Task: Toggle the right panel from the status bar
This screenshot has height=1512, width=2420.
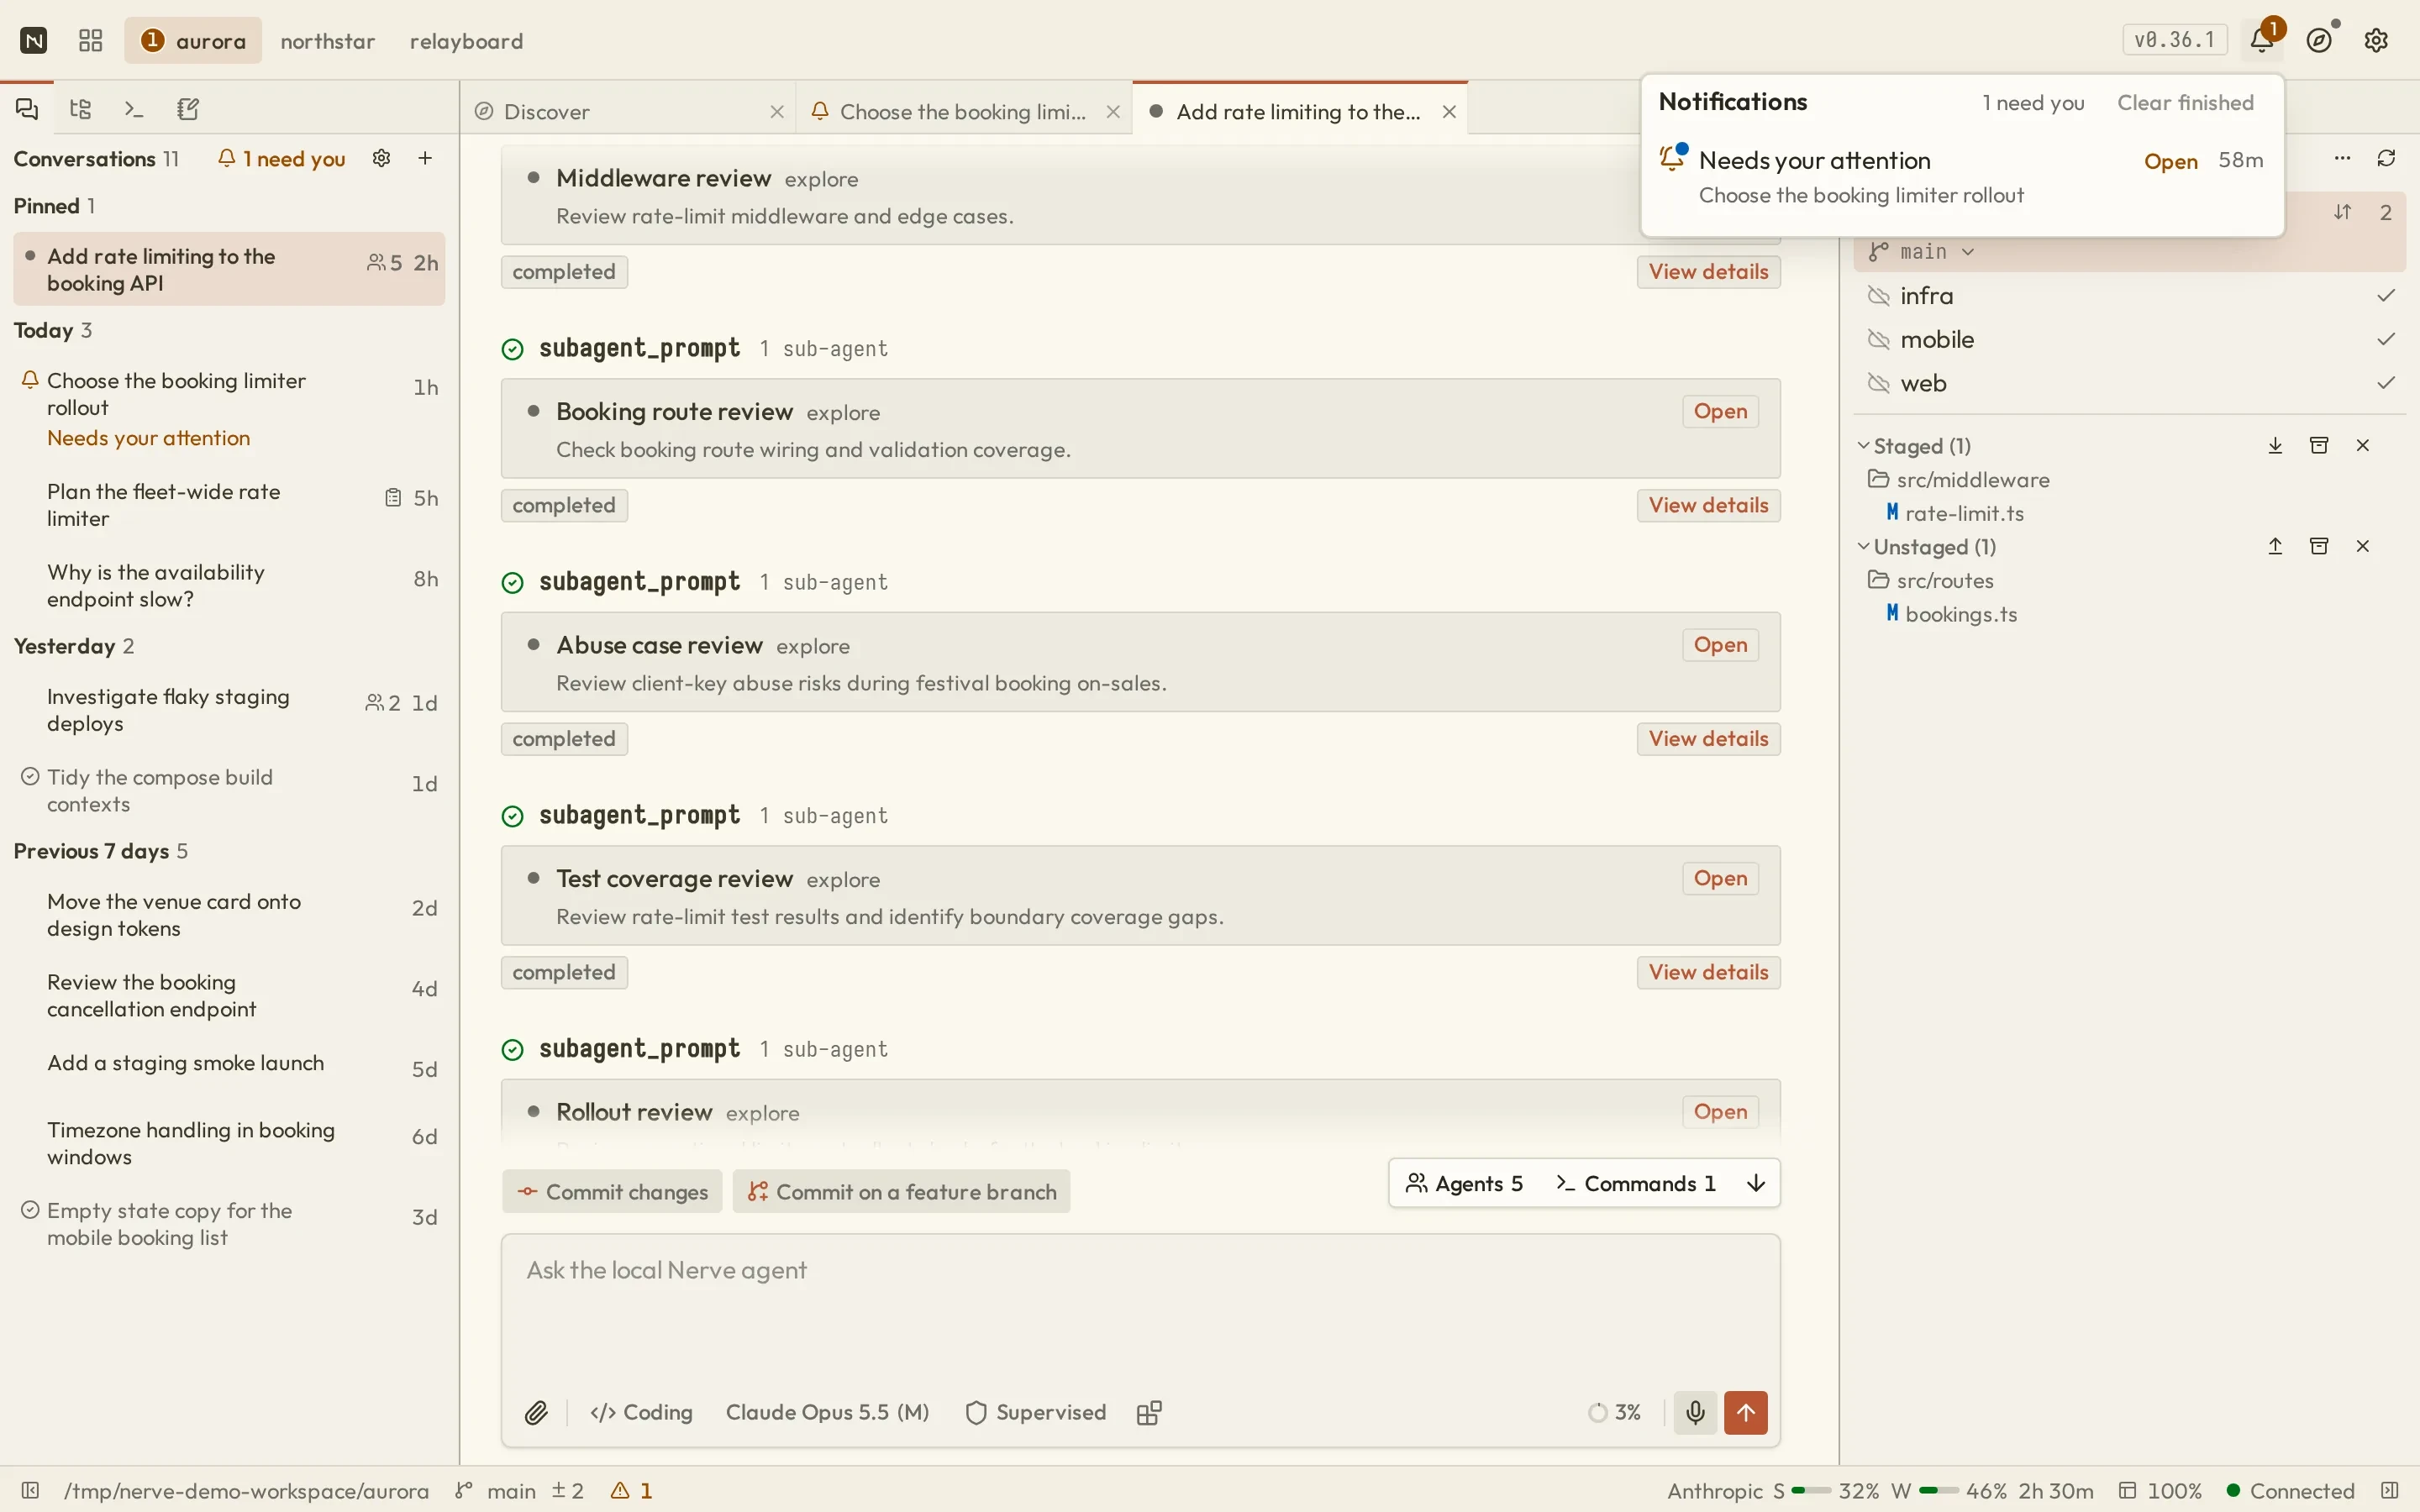Action: (2390, 1490)
